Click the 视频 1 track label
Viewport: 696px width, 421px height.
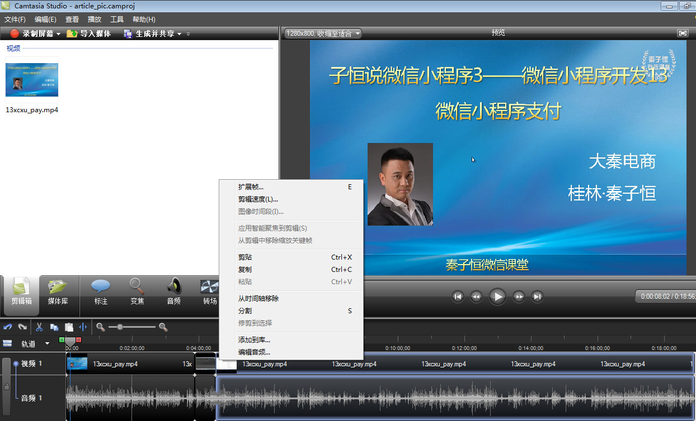coord(32,363)
